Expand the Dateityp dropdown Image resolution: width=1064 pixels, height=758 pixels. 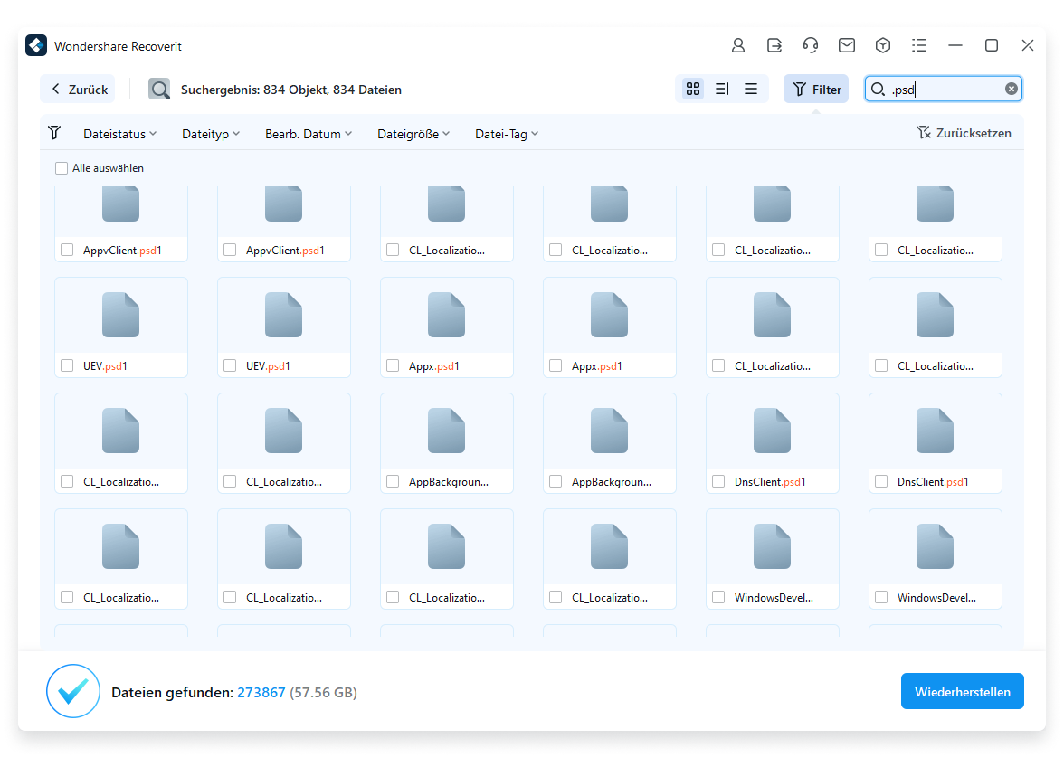[210, 134]
